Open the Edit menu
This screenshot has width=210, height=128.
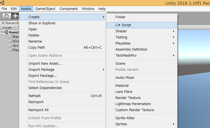click(14, 9)
